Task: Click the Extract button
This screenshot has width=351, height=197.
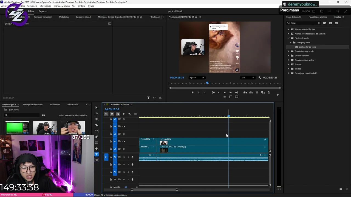Action: click(x=251, y=92)
